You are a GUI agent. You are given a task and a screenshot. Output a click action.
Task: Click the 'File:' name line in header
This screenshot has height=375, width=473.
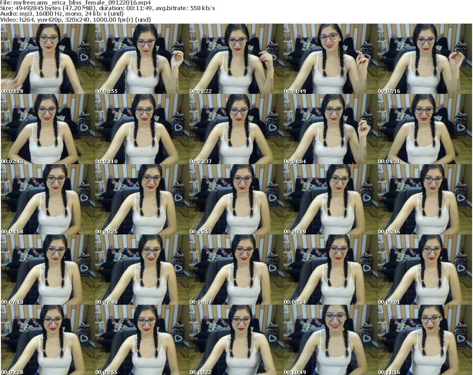[x=75, y=3]
